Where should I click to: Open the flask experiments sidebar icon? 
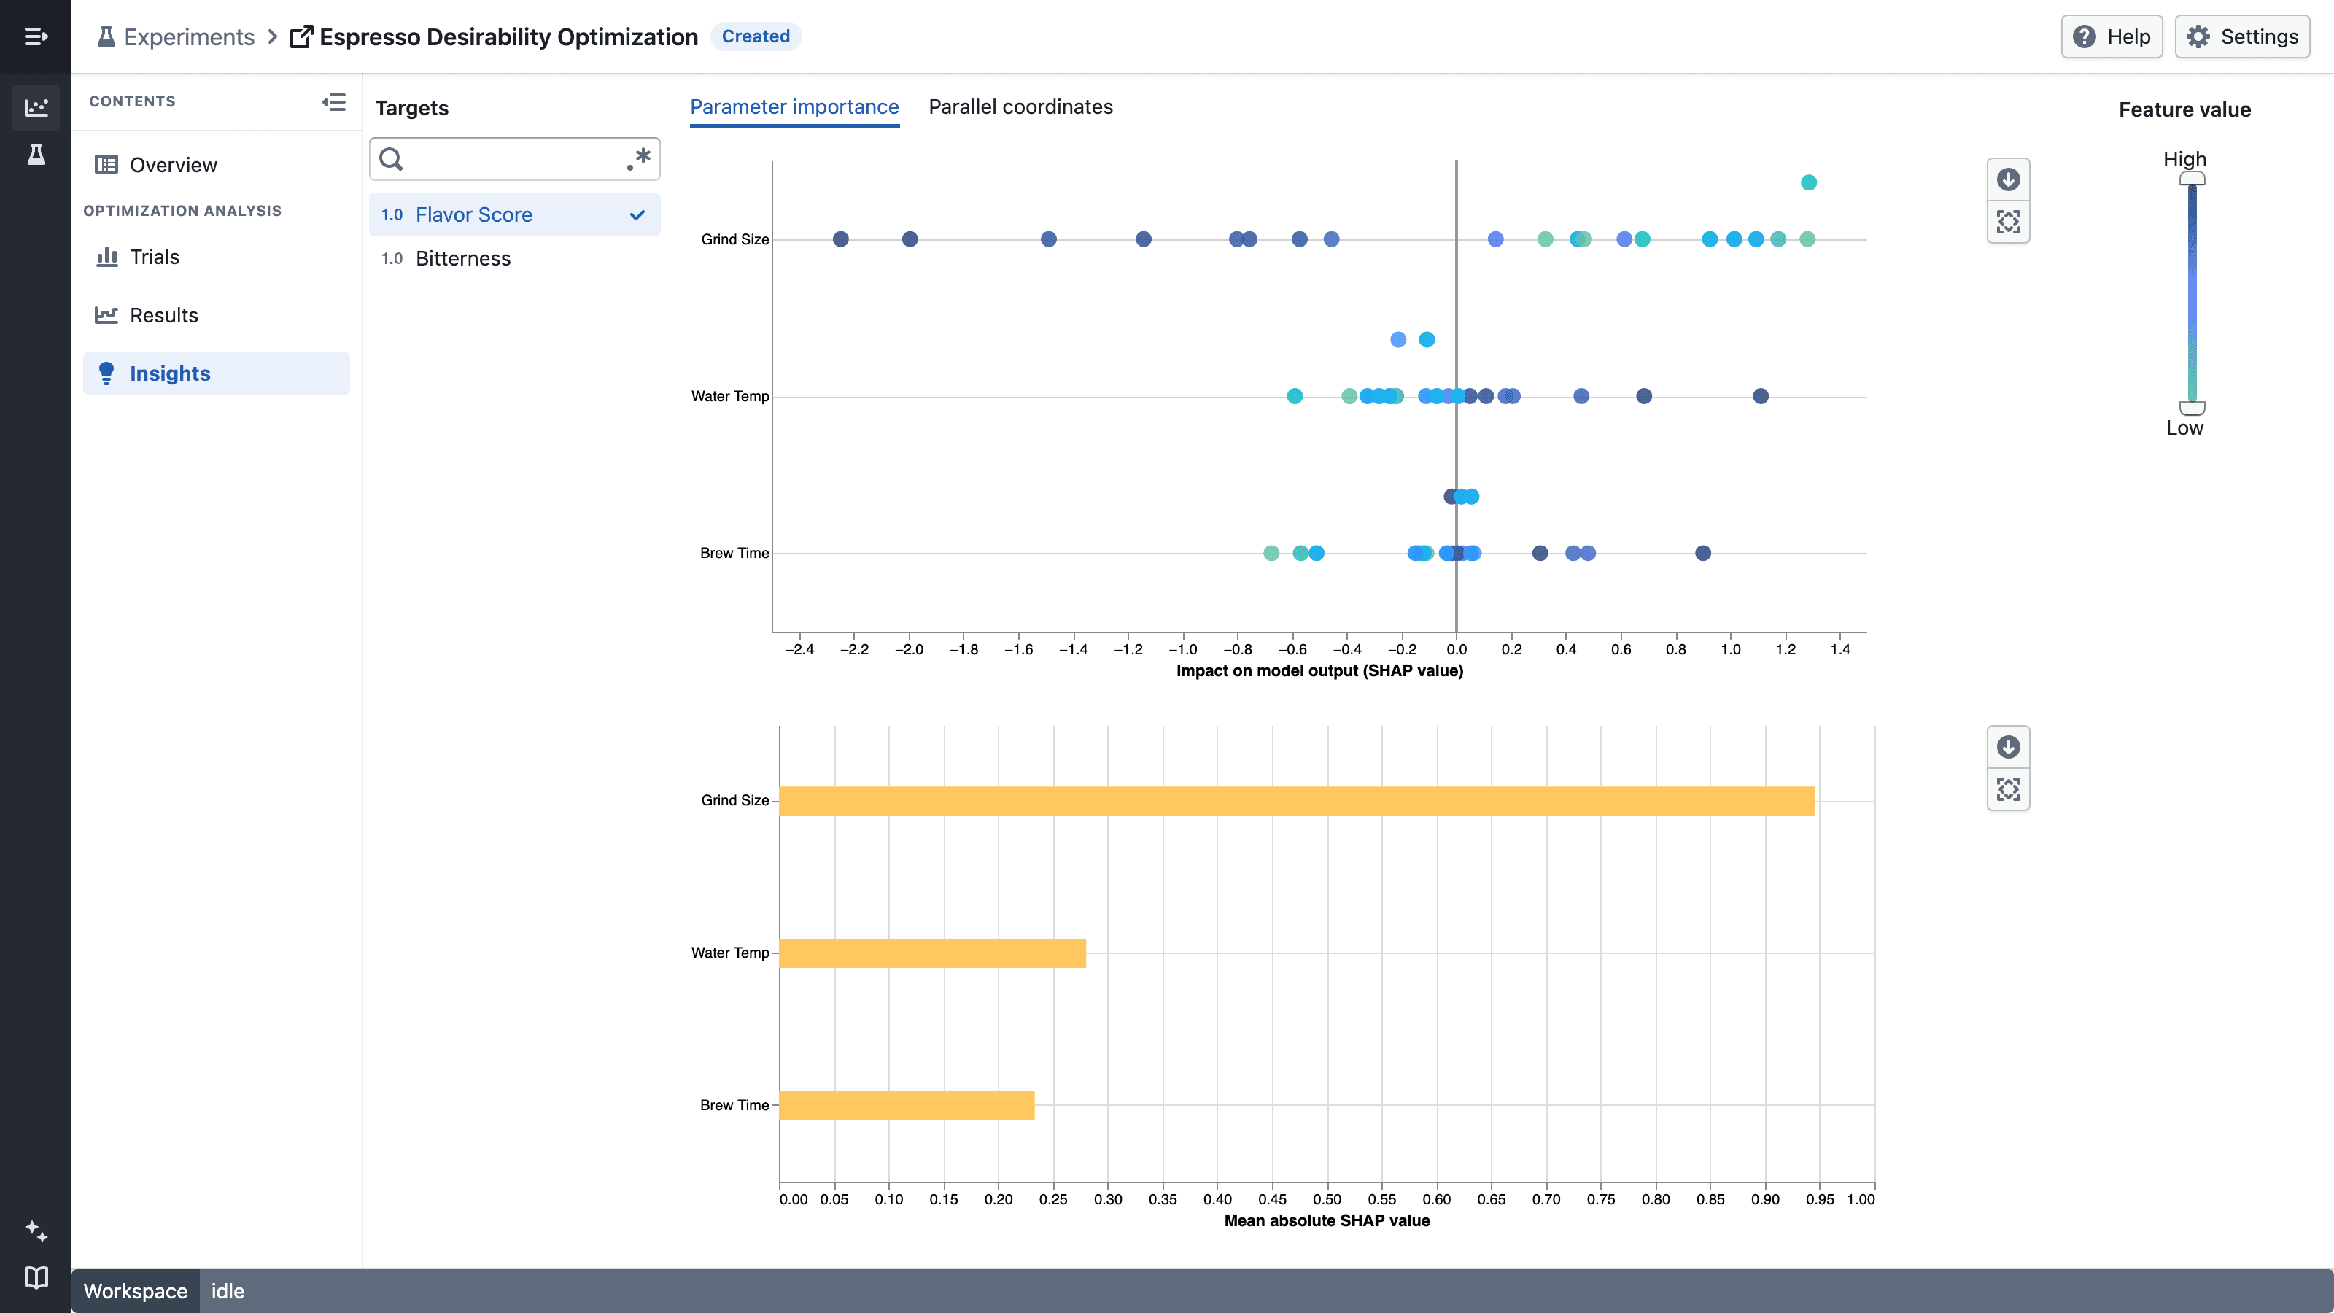(x=35, y=155)
